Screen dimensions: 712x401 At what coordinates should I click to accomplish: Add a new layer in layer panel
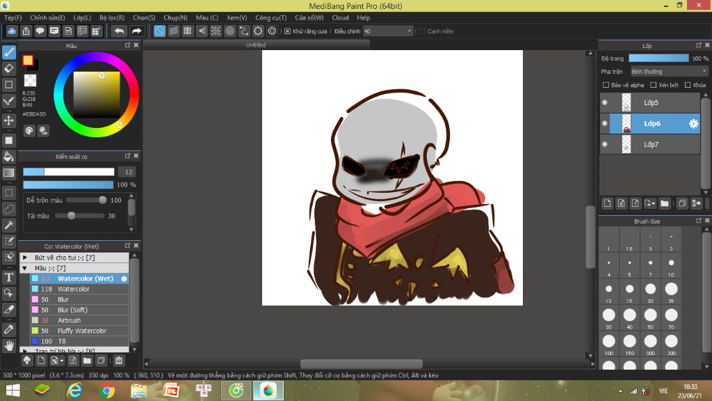coord(608,203)
